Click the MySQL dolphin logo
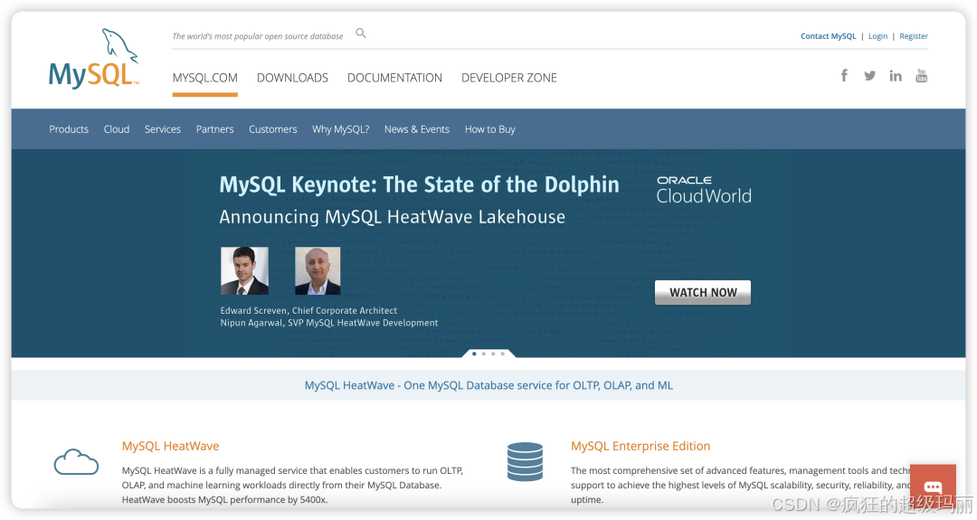This screenshot has width=977, height=520. 94,59
